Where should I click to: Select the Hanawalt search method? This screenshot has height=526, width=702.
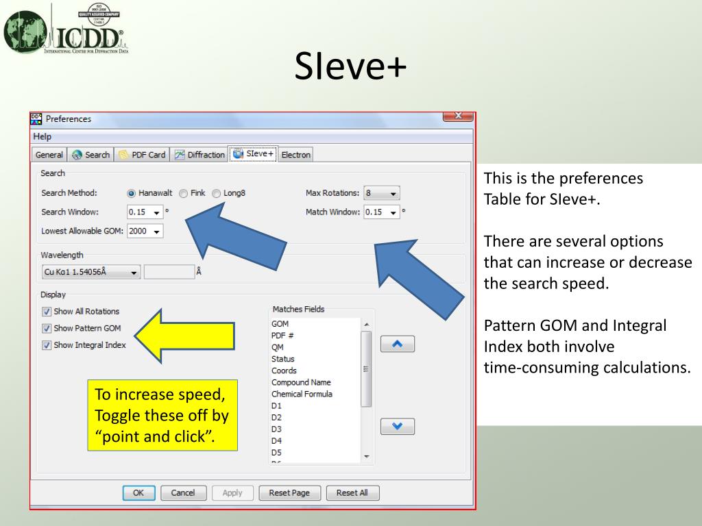point(132,193)
